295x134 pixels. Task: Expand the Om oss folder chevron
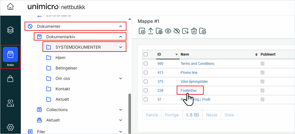click(x=121, y=78)
